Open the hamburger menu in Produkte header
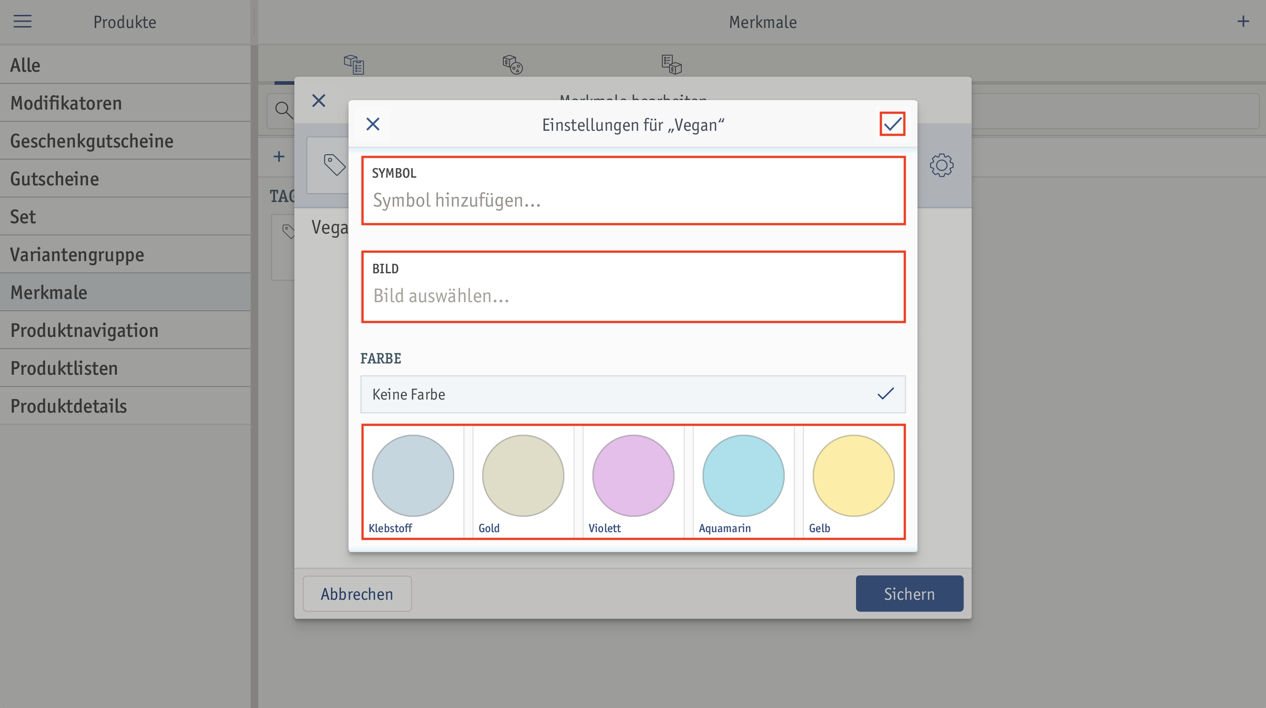This screenshot has height=708, width=1266. pos(22,22)
